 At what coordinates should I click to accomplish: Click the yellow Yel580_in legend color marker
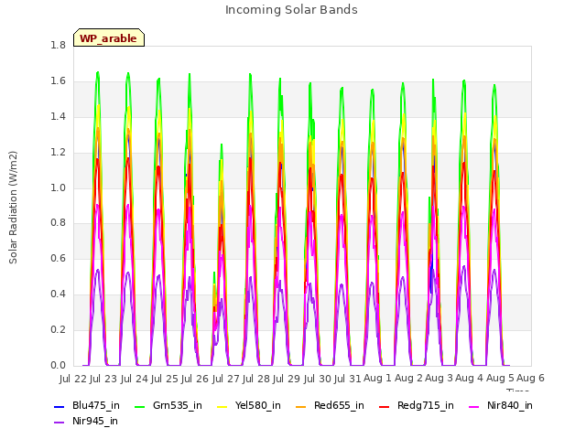(222, 406)
